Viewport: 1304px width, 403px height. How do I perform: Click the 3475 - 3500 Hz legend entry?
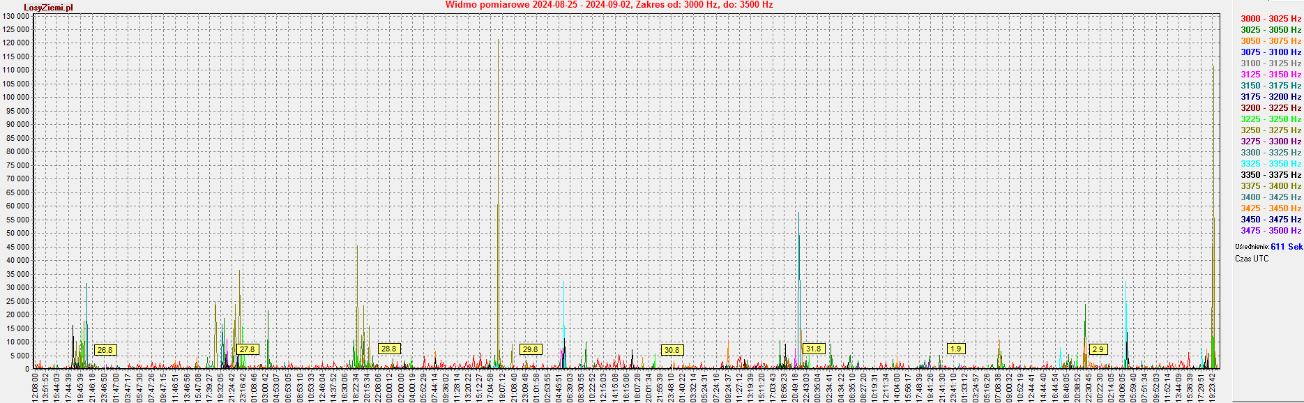[1271, 231]
